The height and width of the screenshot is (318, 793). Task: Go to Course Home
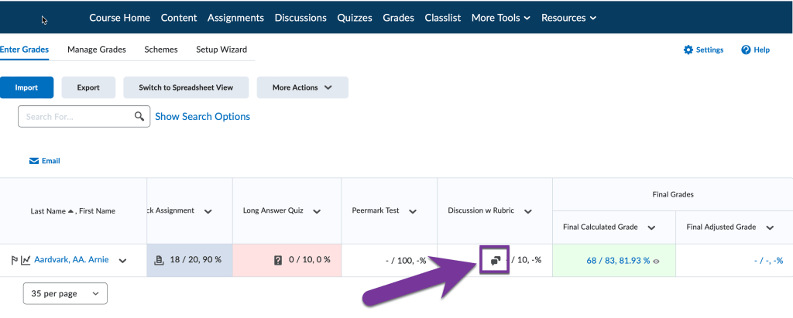click(120, 18)
